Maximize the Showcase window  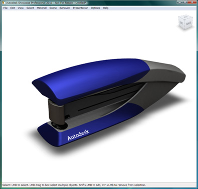185,2
